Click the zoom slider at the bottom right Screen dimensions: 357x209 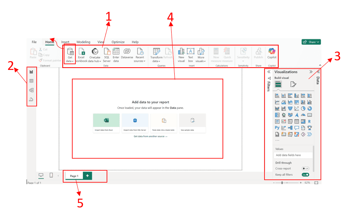tap(282, 183)
